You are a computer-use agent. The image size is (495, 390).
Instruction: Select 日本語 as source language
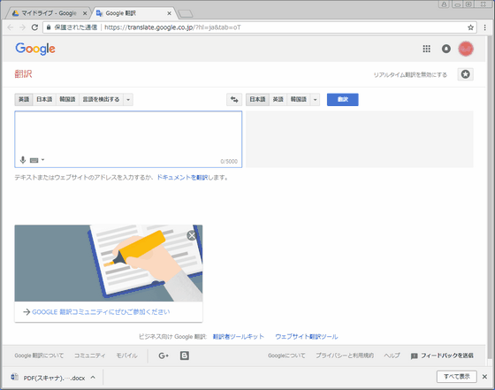pos(44,99)
